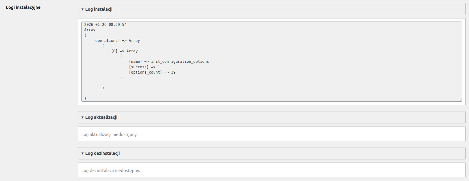The width and height of the screenshot is (469, 181).
Task: Collapse Log instalacji using its triangle arrow
Action: (x=82, y=9)
